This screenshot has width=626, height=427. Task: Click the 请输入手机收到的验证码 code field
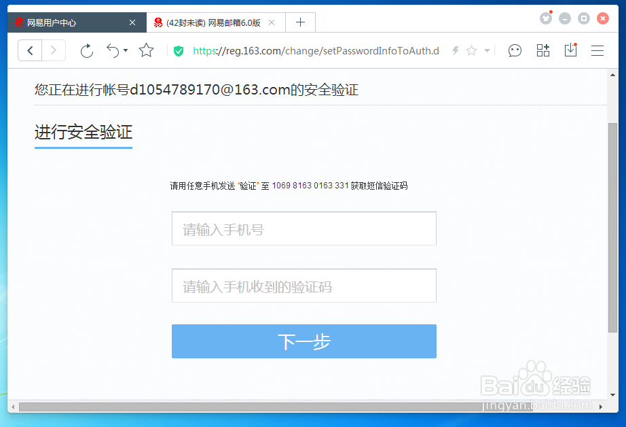(x=303, y=286)
